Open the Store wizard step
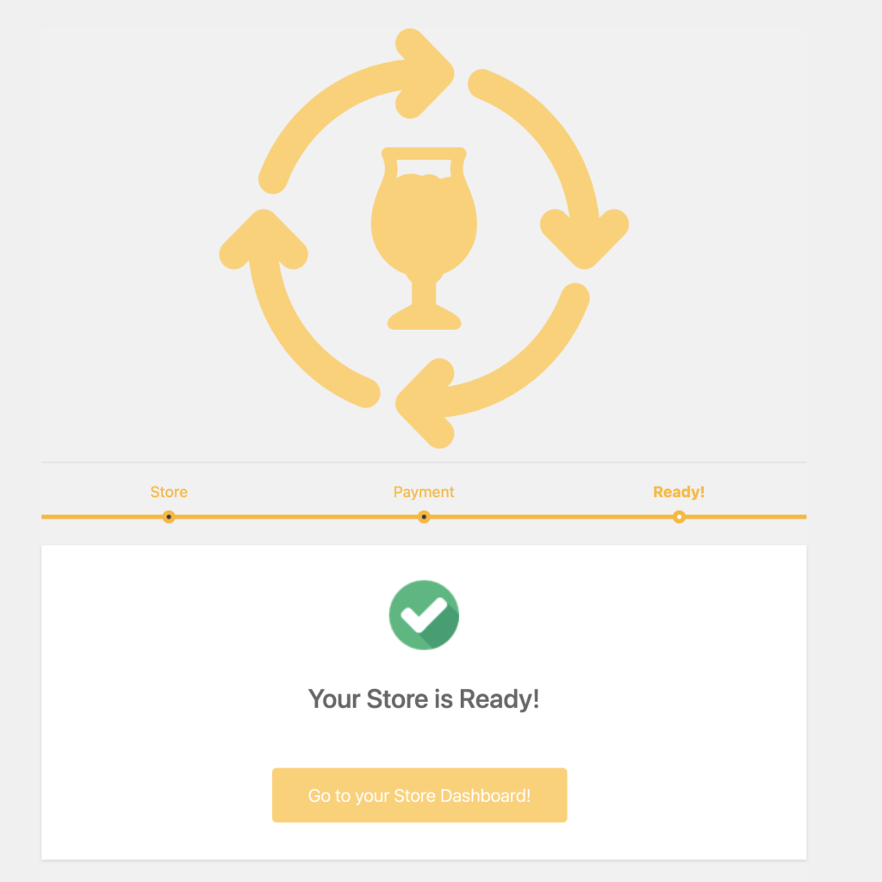 [x=169, y=492]
